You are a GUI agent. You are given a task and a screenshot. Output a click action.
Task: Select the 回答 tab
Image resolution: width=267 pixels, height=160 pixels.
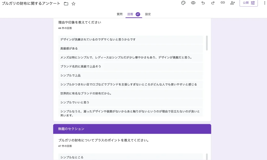(134, 14)
